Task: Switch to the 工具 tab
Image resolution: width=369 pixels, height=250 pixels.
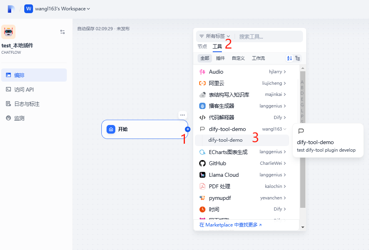Action: coord(217,47)
